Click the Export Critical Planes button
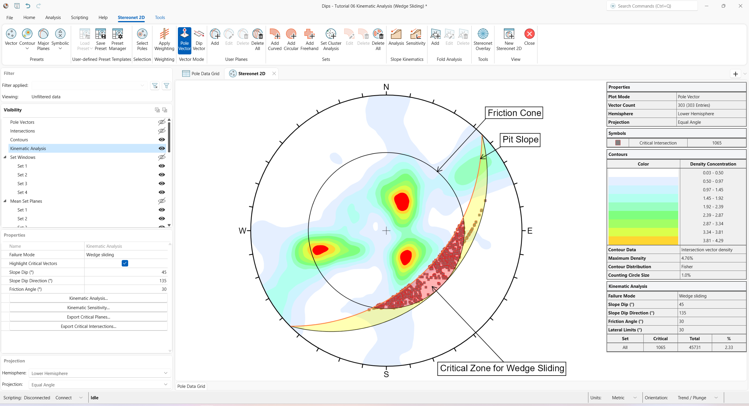This screenshot has width=749, height=406. tap(88, 317)
